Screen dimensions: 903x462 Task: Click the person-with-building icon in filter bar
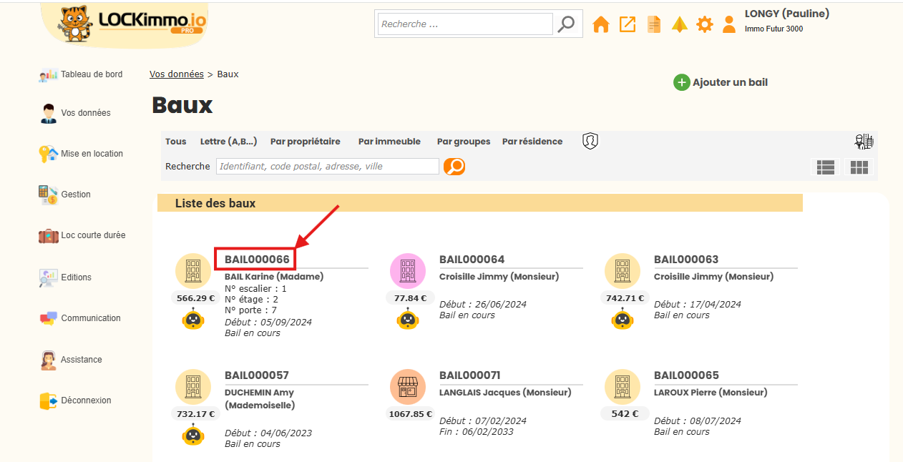(864, 142)
